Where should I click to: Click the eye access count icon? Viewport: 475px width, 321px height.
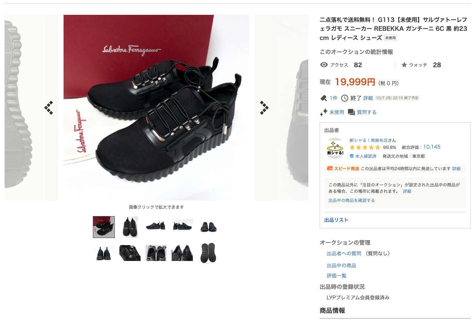(x=323, y=65)
